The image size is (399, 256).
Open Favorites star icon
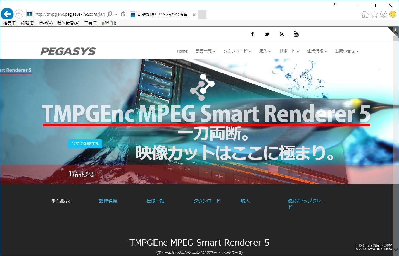[374, 14]
